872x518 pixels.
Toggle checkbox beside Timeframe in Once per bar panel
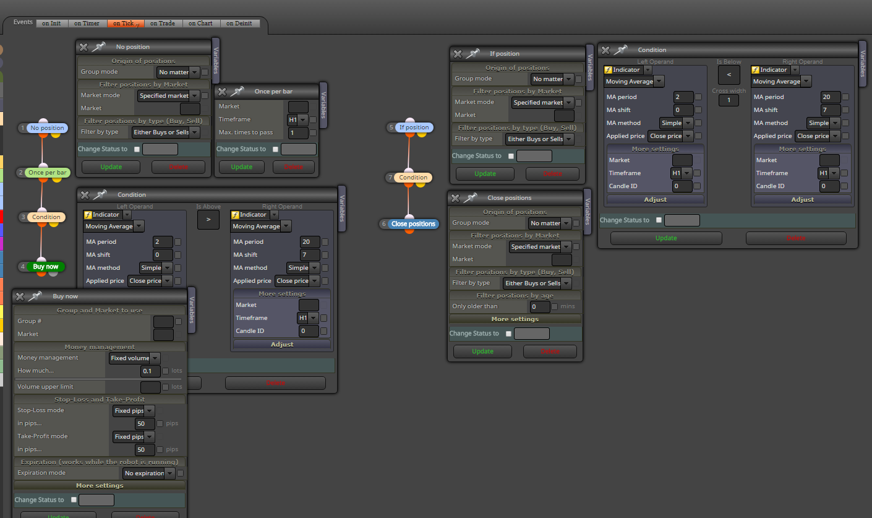coord(313,120)
